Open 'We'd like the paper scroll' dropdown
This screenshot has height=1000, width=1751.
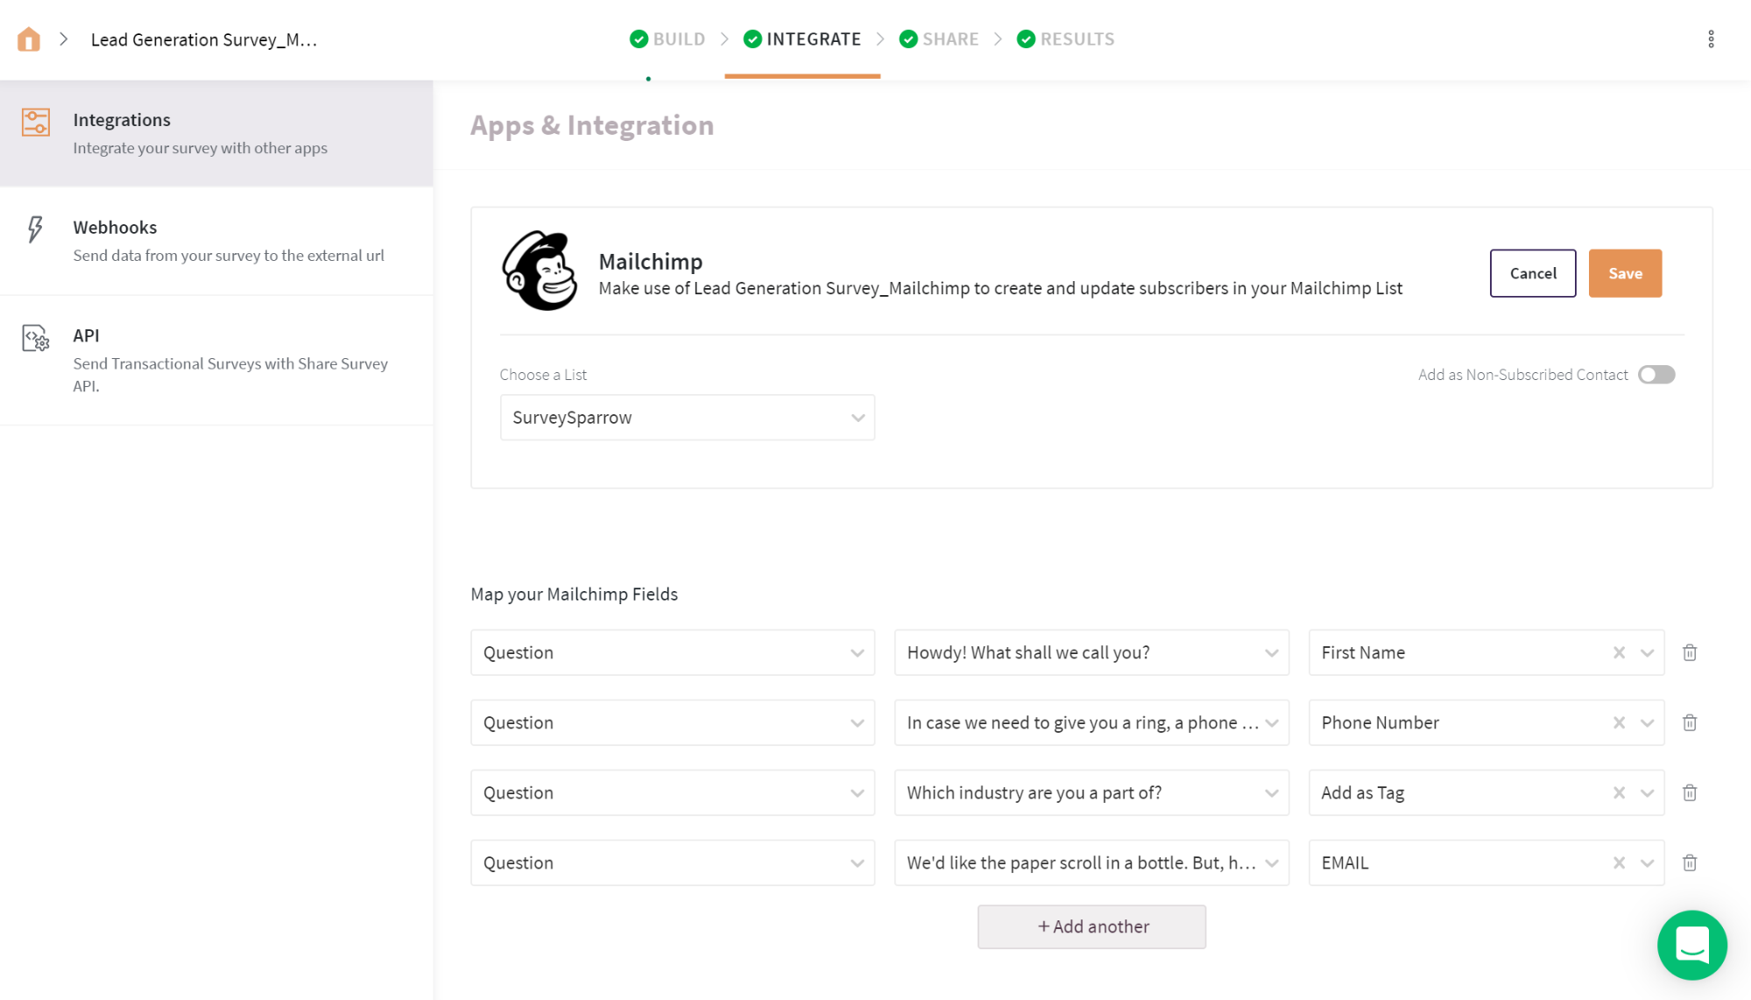tap(1091, 863)
